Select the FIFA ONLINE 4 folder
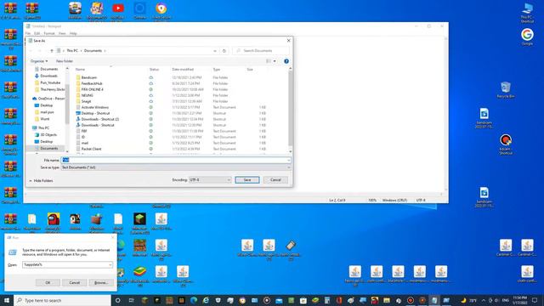This screenshot has height=306, width=544. (x=92, y=89)
